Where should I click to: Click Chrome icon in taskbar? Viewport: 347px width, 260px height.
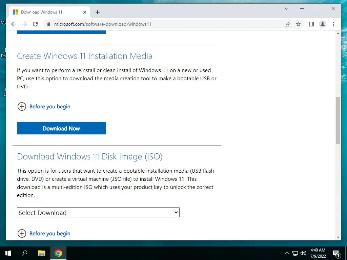58,253
